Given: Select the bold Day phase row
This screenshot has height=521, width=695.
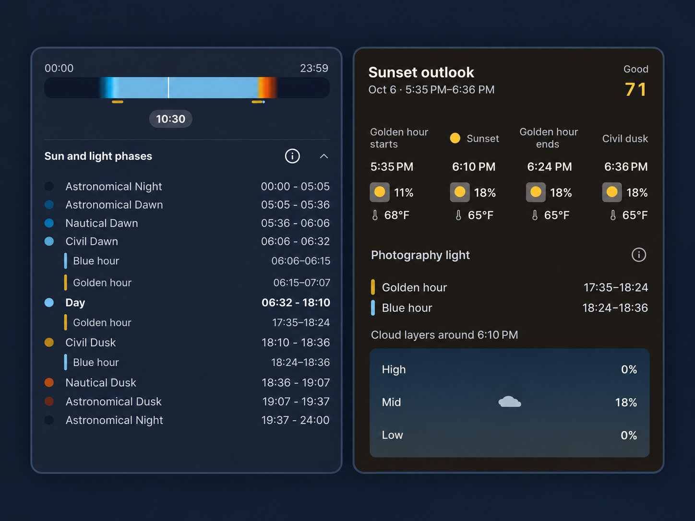Looking at the screenshot, I should point(187,303).
